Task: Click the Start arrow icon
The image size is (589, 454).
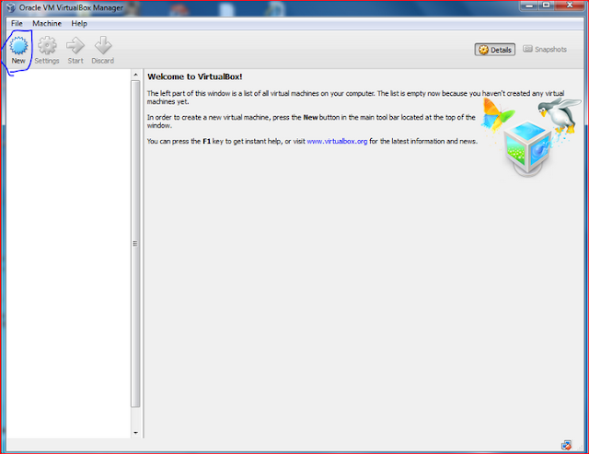Action: (75, 50)
